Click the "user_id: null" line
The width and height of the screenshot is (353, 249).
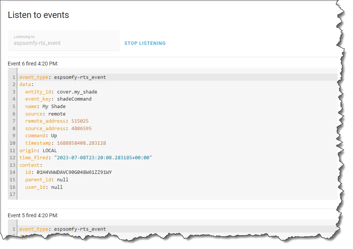(x=44, y=187)
